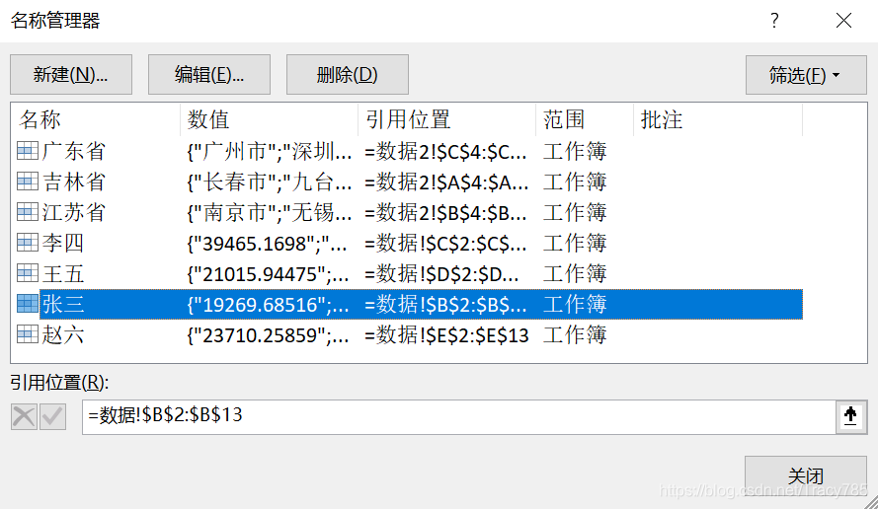Select the 广东省 name row
The image size is (878, 509).
(410, 151)
